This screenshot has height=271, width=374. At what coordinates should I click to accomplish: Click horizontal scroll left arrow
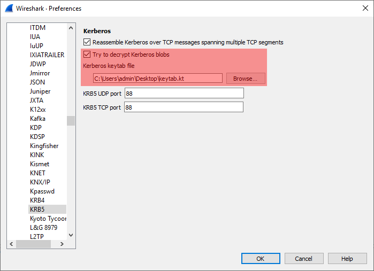click(11, 244)
